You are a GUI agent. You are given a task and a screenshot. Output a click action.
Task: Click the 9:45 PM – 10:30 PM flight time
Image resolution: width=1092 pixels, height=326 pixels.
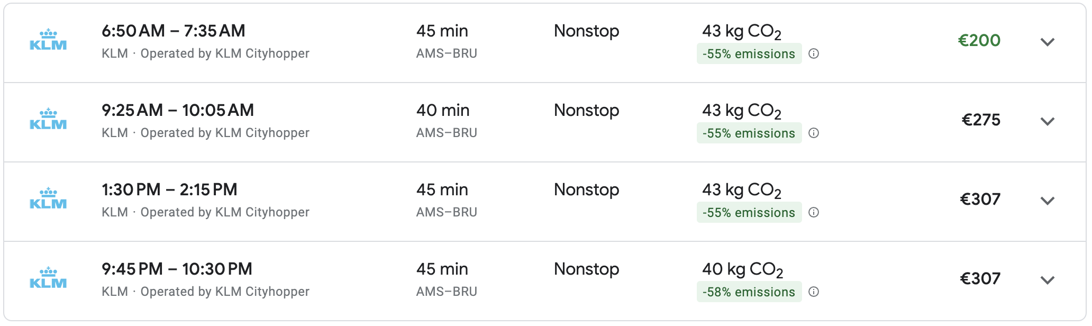click(177, 269)
